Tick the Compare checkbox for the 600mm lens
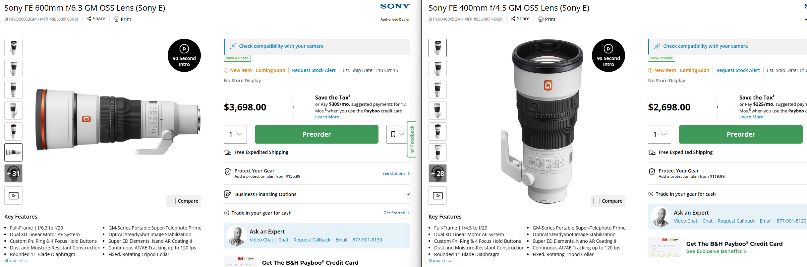This screenshot has width=807, height=267. point(172,201)
